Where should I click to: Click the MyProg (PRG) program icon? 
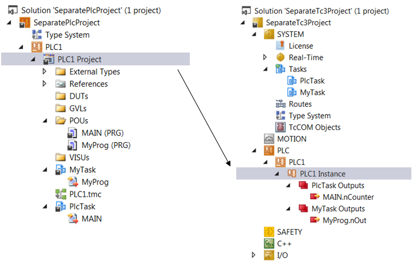point(72,145)
